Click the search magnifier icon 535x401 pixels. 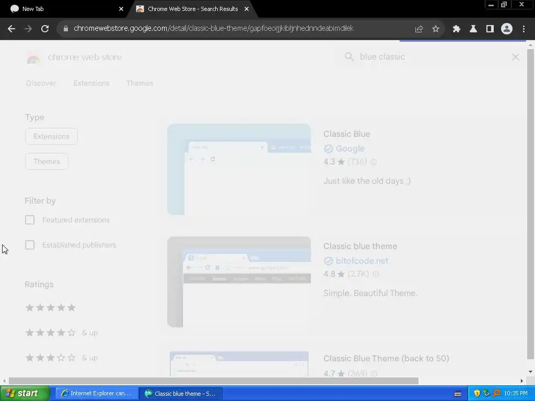(x=348, y=56)
